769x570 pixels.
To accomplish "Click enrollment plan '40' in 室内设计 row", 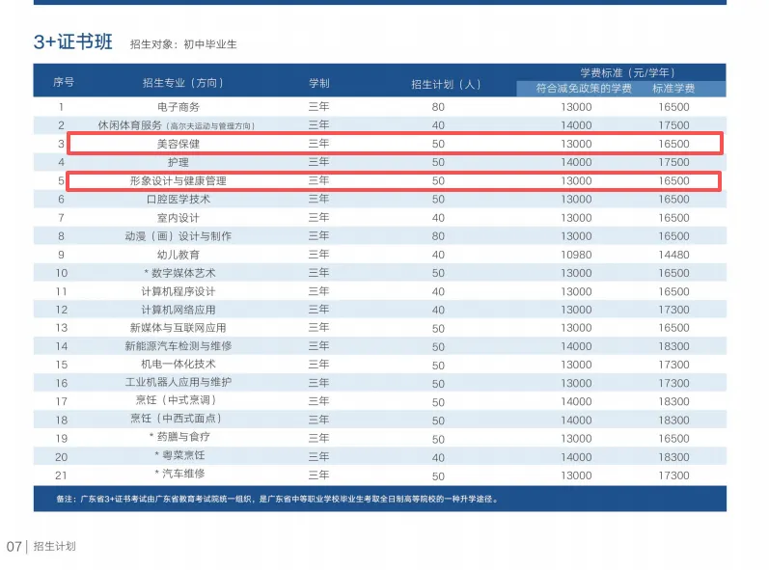I will [438, 218].
